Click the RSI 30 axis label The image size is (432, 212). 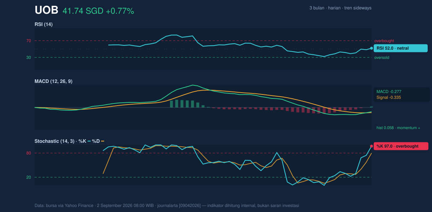click(28, 57)
